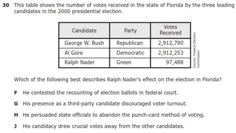Click the 97,488 votes cell
Screen dimensions: 236x133
(x=171, y=62)
